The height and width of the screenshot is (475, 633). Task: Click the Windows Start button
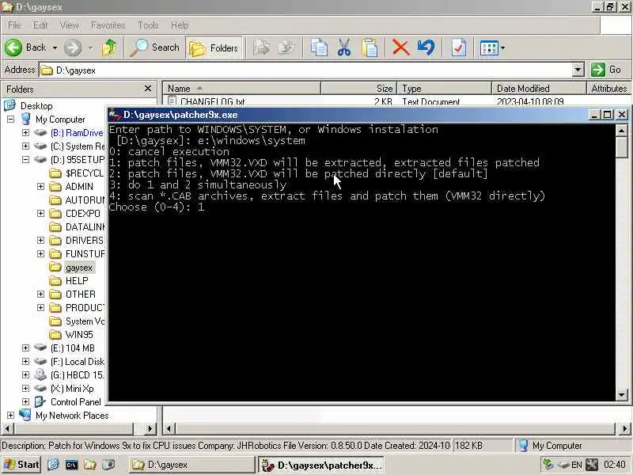(x=21, y=465)
